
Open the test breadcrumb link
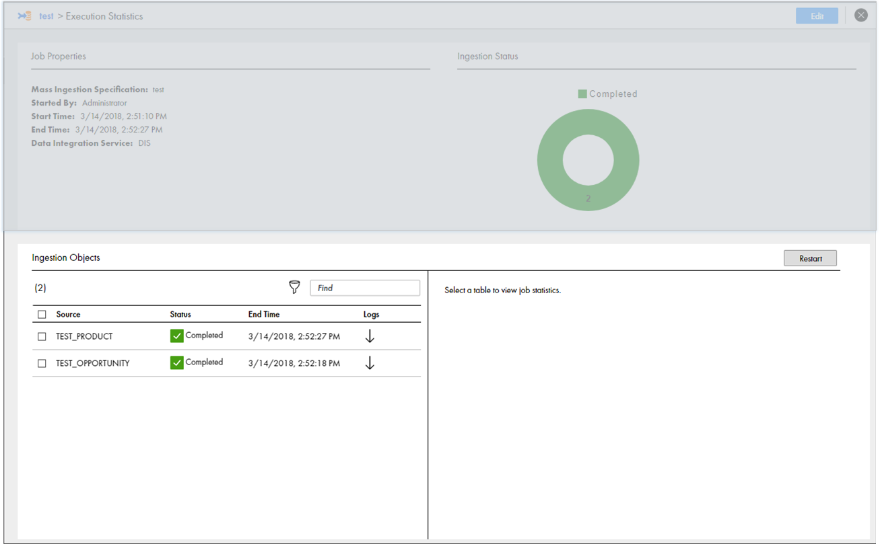click(46, 16)
